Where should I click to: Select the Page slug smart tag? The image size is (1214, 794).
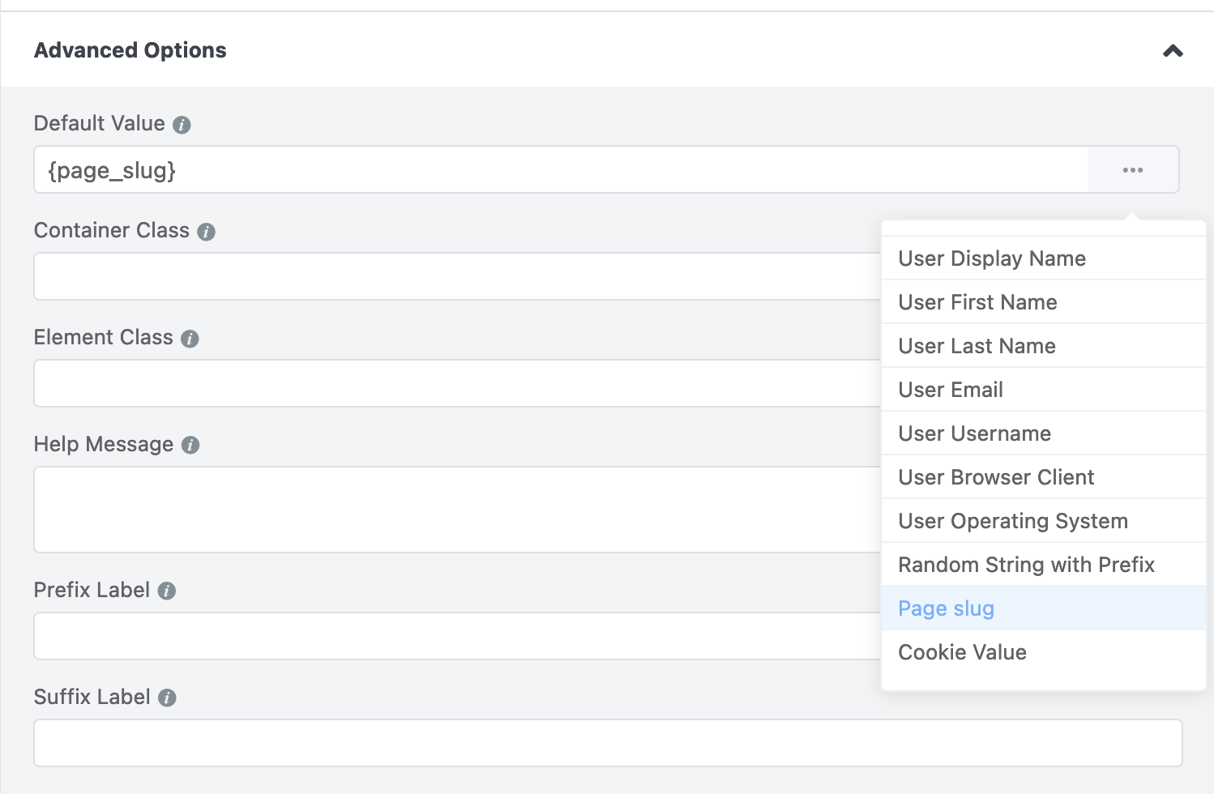coord(946,608)
